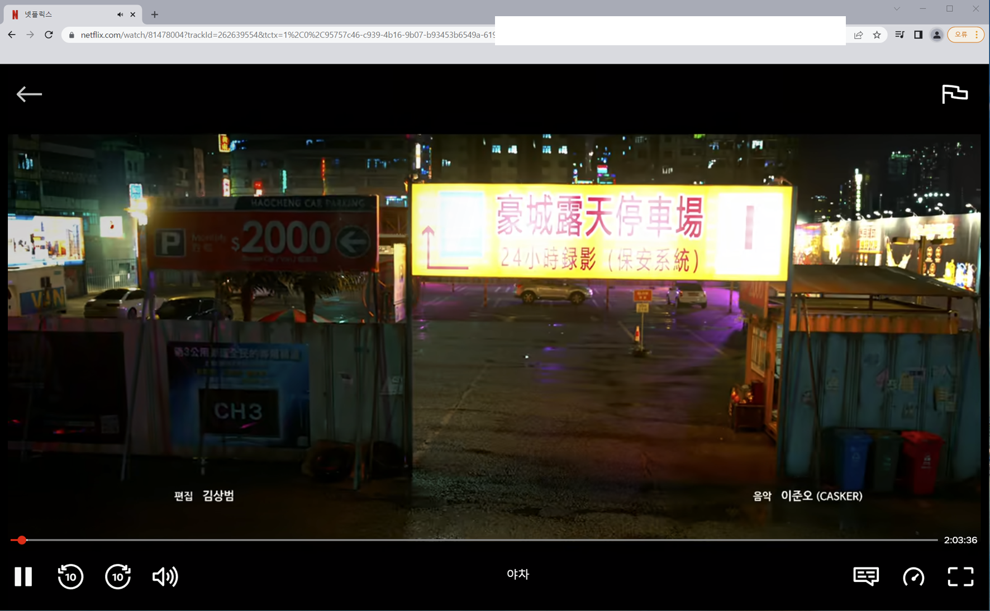The width and height of the screenshot is (990, 611).
Task: Enter fullscreen mode
Action: (x=960, y=576)
